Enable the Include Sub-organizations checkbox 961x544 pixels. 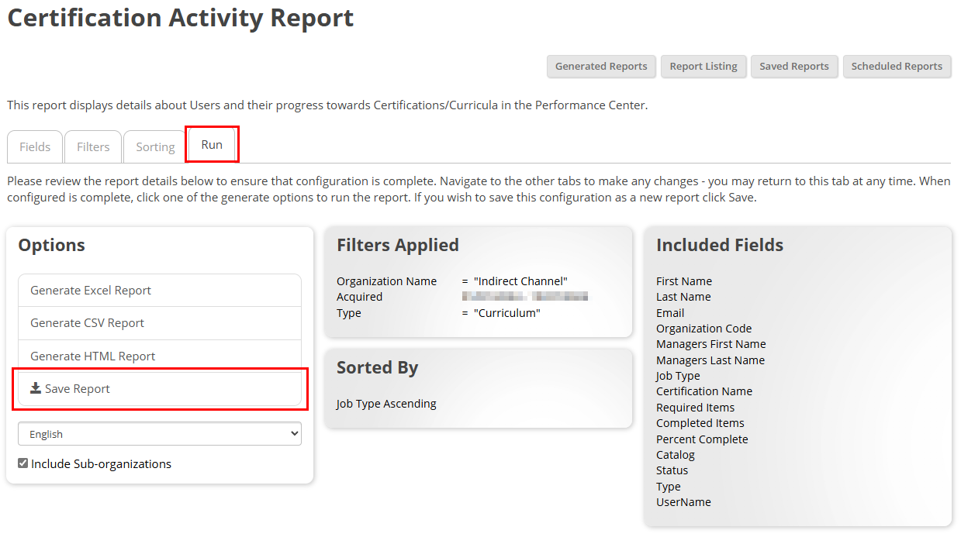(x=22, y=463)
